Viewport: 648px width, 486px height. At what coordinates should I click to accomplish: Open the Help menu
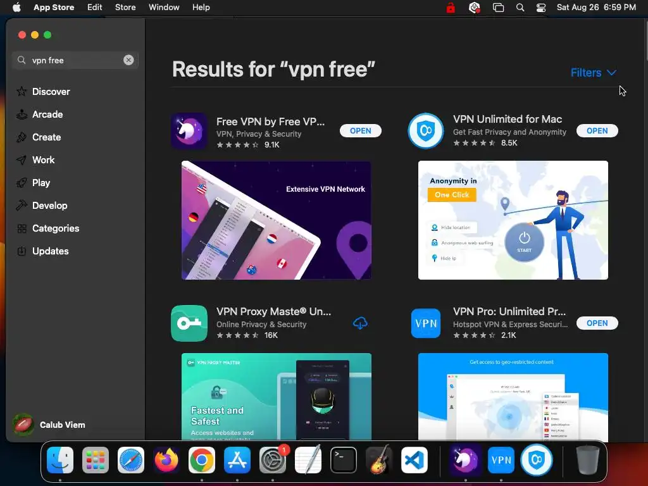(x=201, y=8)
